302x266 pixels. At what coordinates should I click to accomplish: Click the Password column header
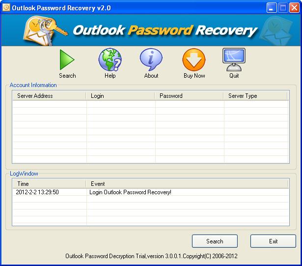(190, 96)
